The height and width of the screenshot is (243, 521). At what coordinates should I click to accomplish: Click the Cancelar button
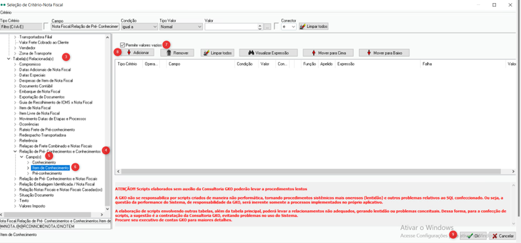(x=502, y=236)
